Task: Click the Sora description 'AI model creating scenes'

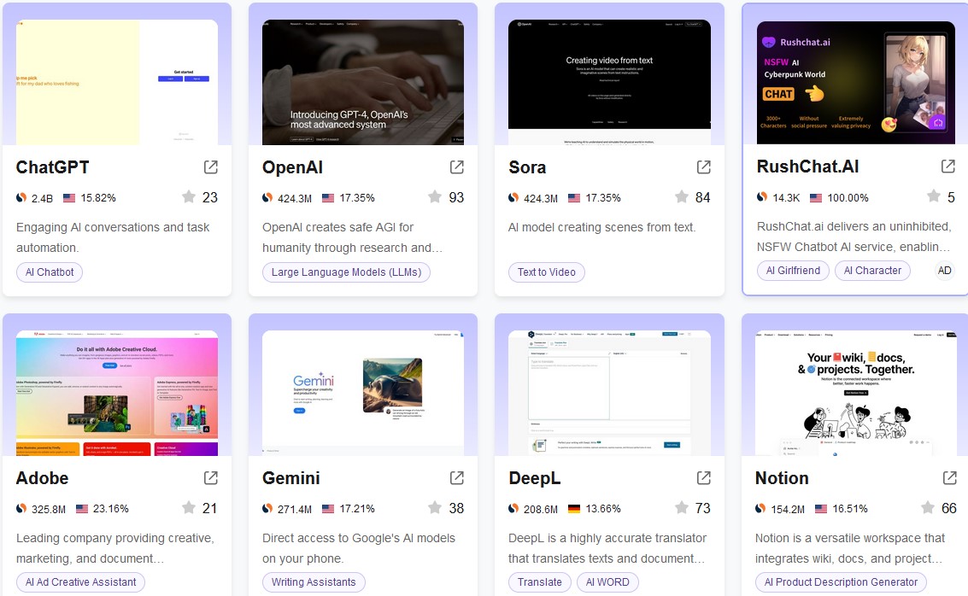Action: pyautogui.click(x=602, y=227)
